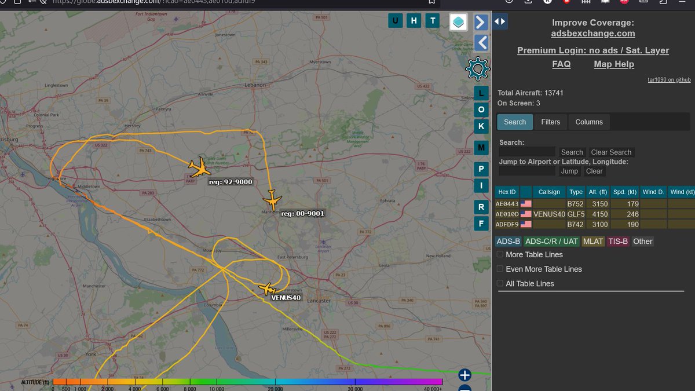This screenshot has width=695, height=391.
Task: Click the U map toggle button
Action: [396, 21]
